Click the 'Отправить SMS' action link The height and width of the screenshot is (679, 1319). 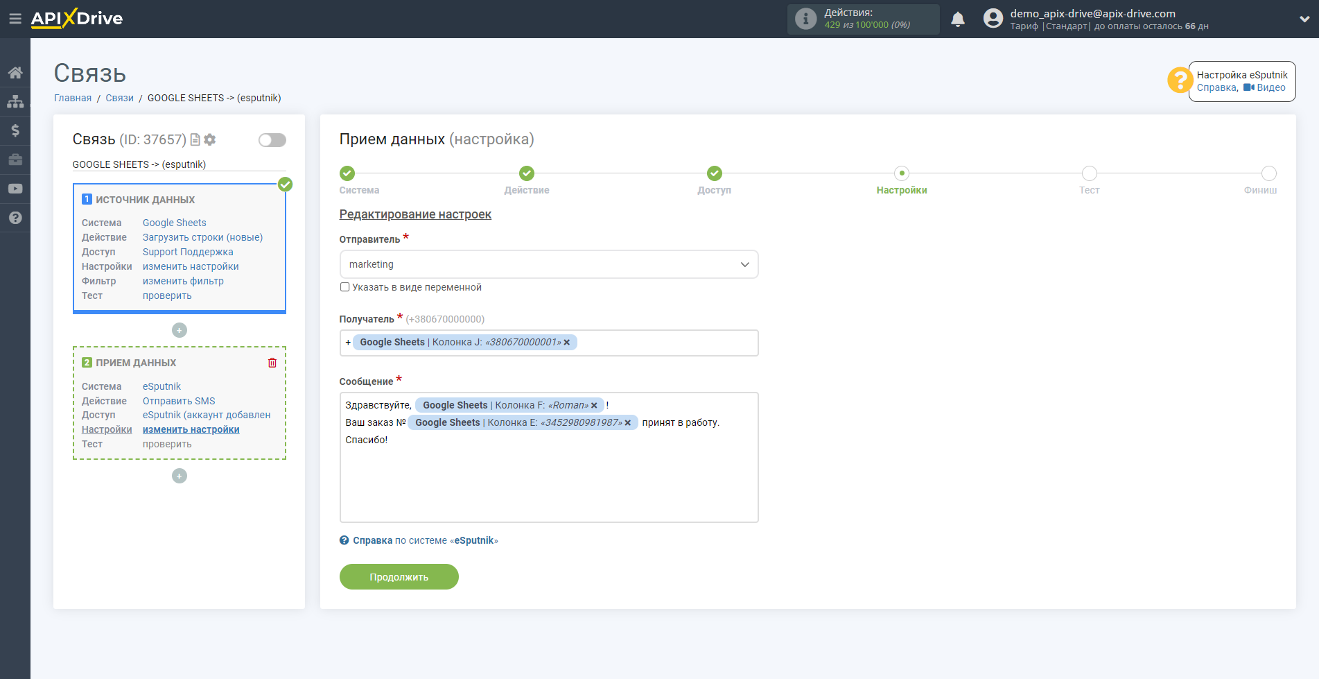pyautogui.click(x=179, y=401)
